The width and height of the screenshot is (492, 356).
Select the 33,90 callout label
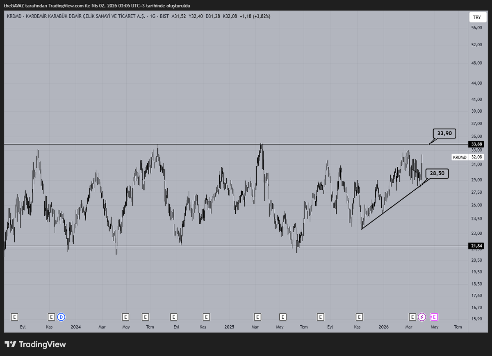click(x=444, y=133)
